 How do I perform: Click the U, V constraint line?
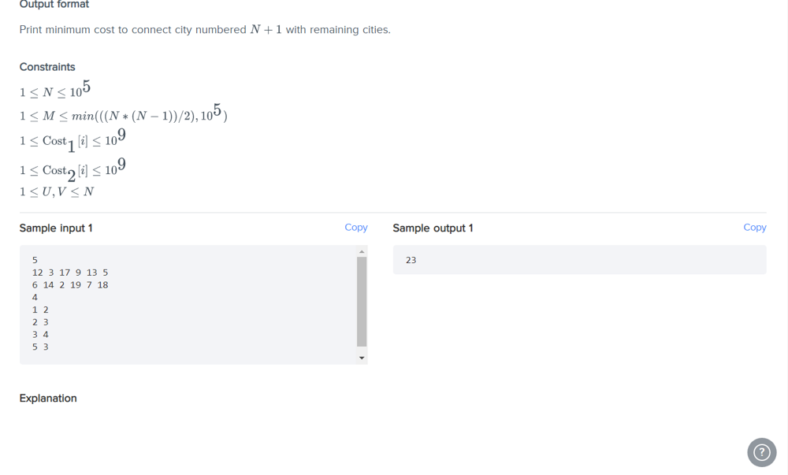pyautogui.click(x=57, y=191)
